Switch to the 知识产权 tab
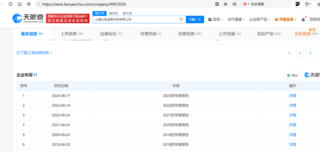Viewport: 320px width, 152px height. pyautogui.click(x=269, y=34)
